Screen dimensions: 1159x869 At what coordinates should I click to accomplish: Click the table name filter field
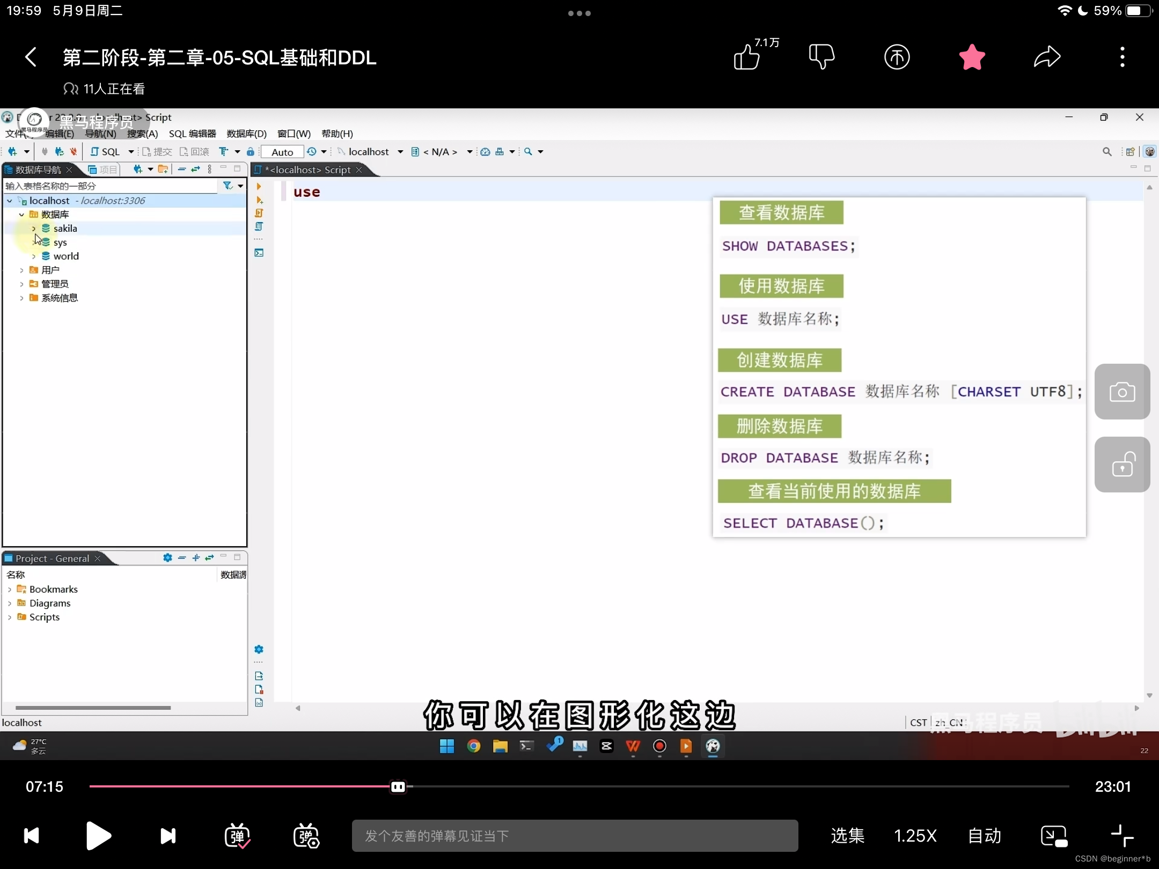pos(111,186)
